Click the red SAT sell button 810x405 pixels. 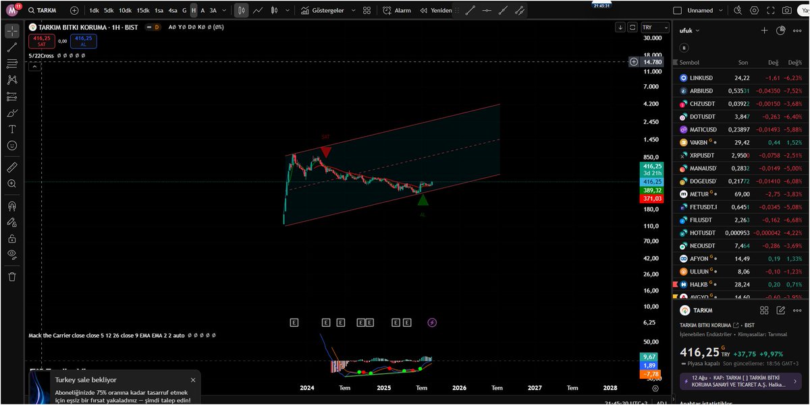point(41,41)
